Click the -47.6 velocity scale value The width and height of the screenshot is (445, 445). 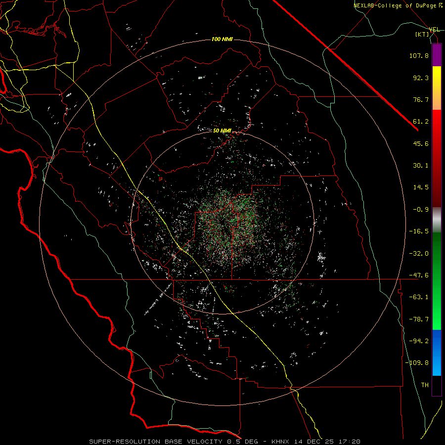[x=419, y=275]
